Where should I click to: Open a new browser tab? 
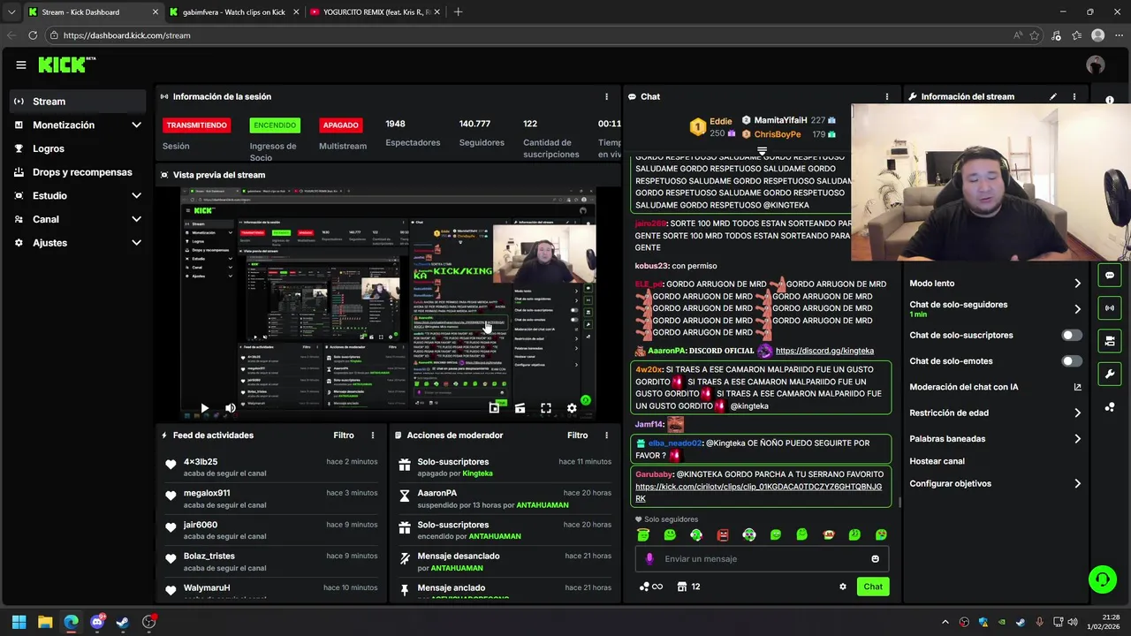point(458,12)
